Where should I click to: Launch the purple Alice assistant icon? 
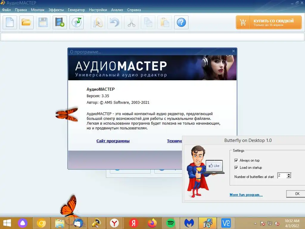[23, 223]
